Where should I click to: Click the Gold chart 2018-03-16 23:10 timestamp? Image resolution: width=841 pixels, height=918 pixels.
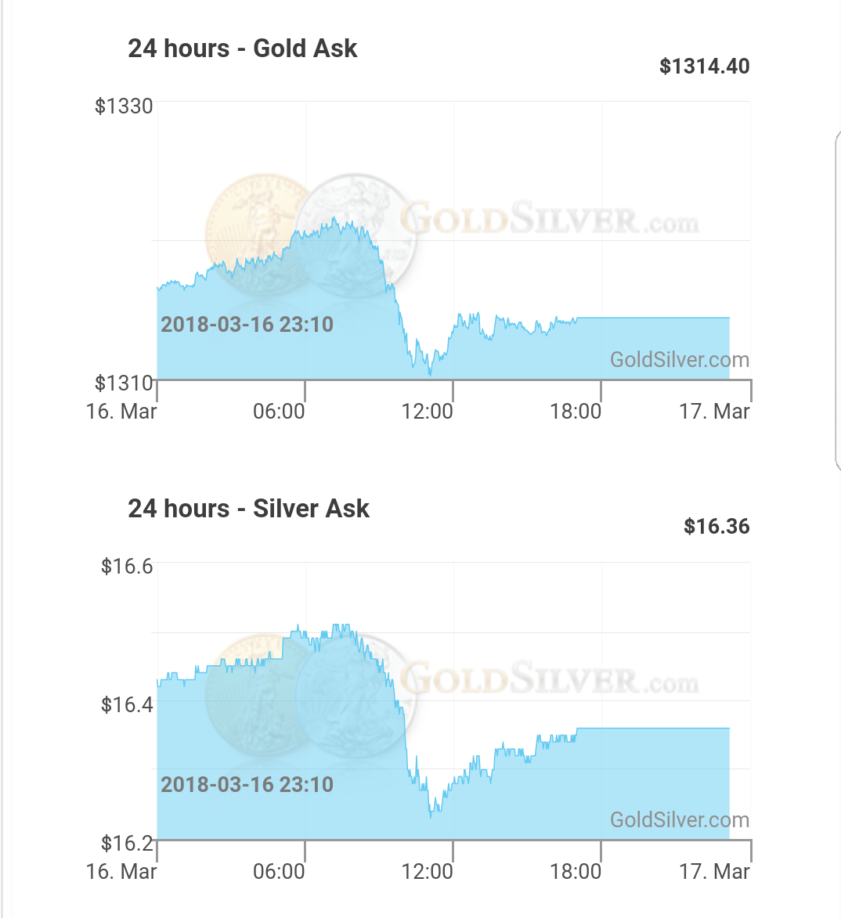coord(247,324)
